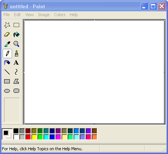Choose the Curve tool
The image size is (168, 154).
17,72
